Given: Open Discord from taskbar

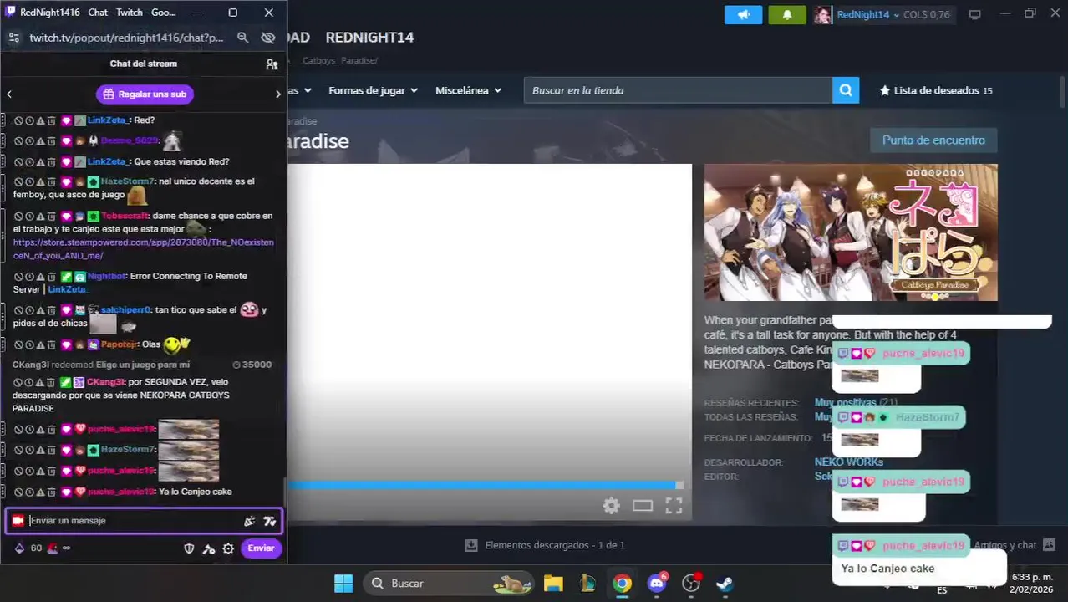Looking at the screenshot, I should pyautogui.click(x=657, y=584).
